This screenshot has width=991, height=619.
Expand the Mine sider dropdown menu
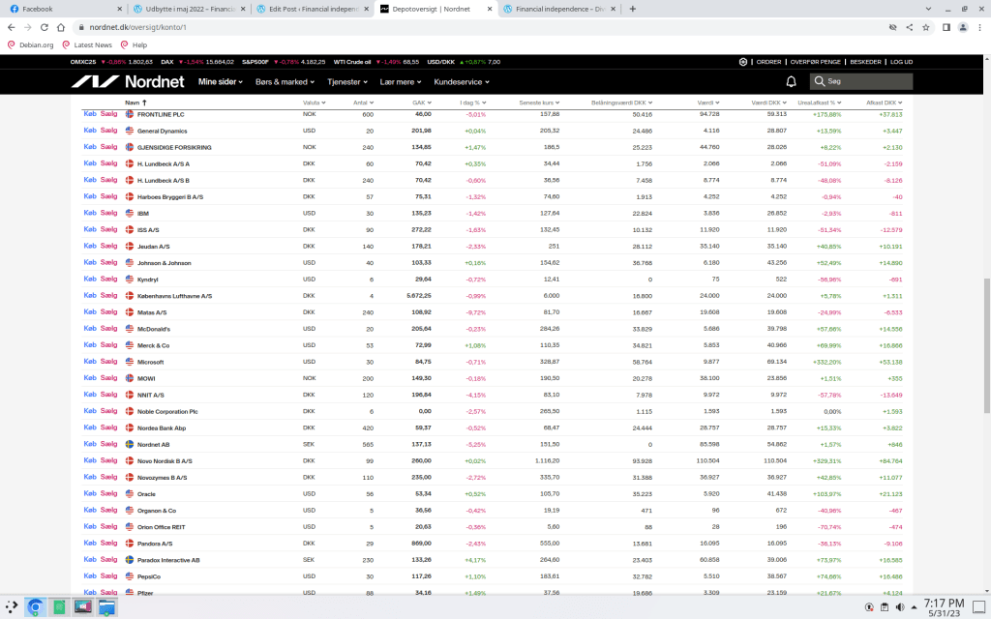(222, 81)
